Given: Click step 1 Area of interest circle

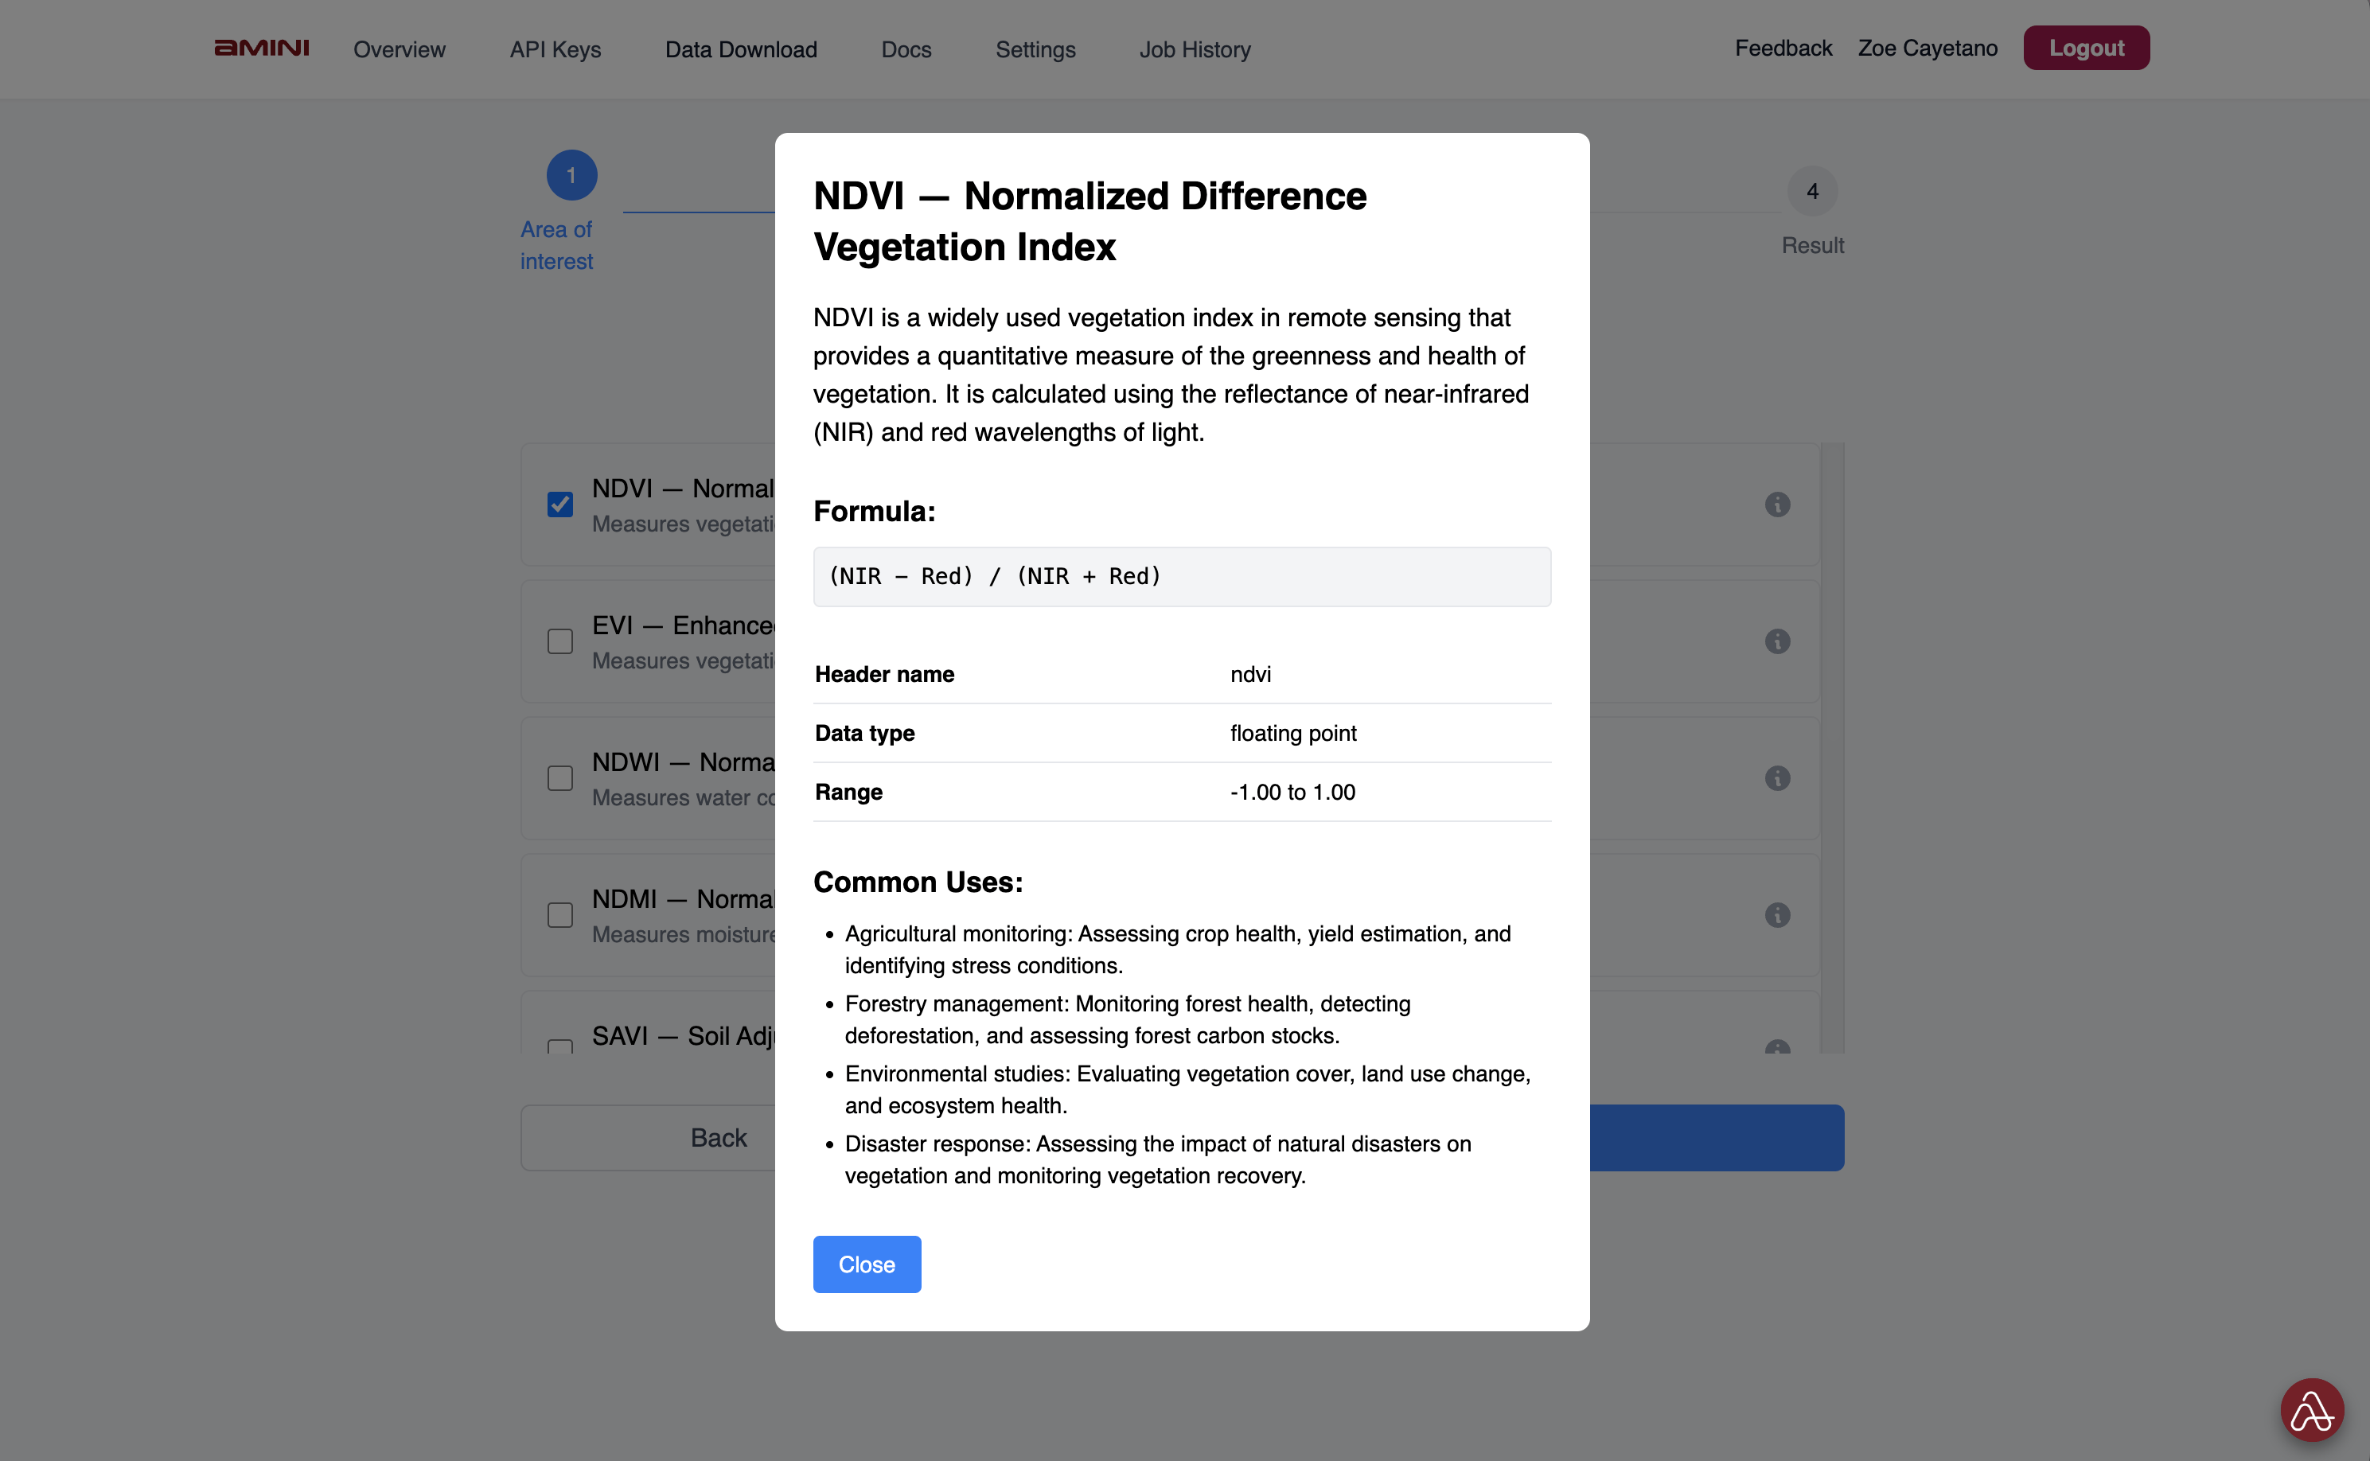Looking at the screenshot, I should pos(572,175).
